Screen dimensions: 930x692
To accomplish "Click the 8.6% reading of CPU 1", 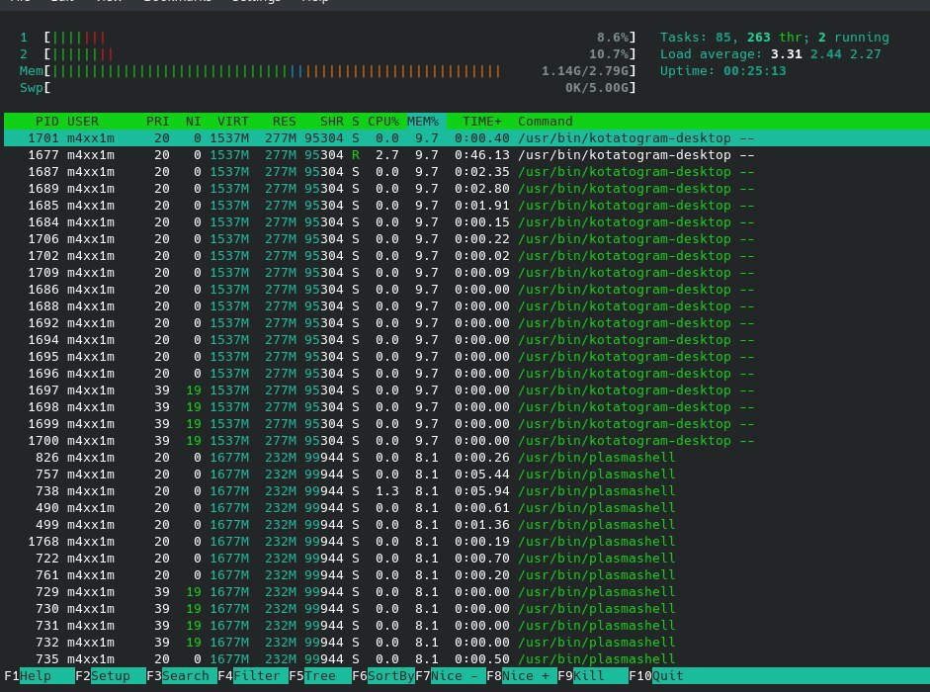I will pos(613,38).
